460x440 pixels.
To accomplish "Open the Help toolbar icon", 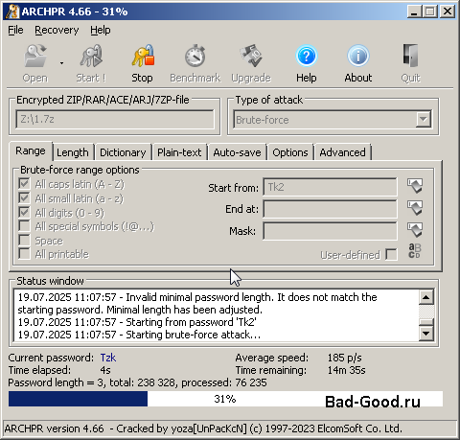I will pos(306,57).
